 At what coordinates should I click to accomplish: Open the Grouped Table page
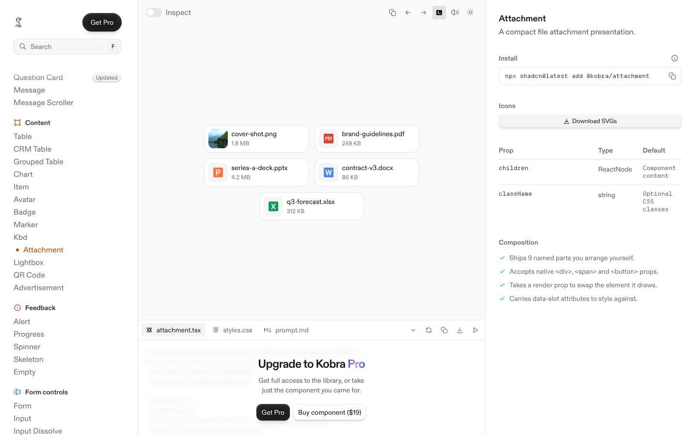(38, 162)
